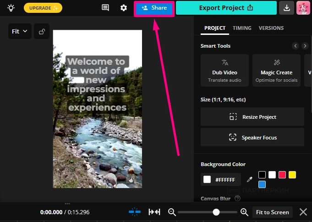Viewport: 312px width, 222px height.
Task: Pick a color with the eyedropper tool
Action: [x=250, y=179]
